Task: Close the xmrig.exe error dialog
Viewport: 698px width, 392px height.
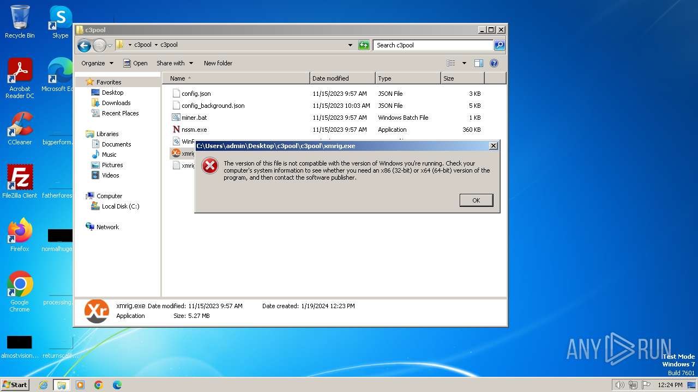Action: pos(493,146)
